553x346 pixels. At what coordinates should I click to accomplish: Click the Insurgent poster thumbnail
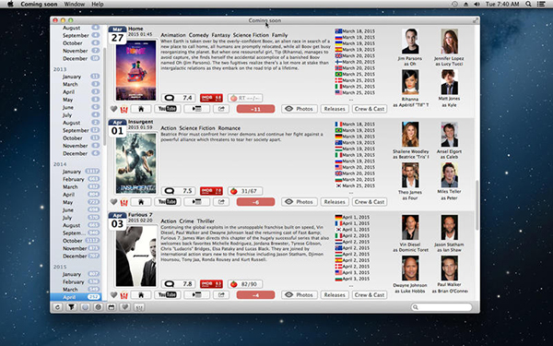coord(136,163)
